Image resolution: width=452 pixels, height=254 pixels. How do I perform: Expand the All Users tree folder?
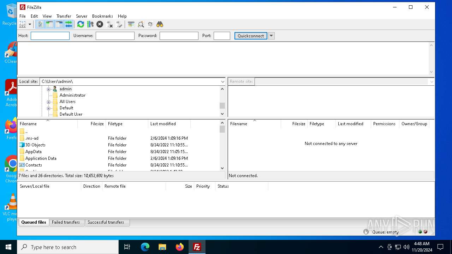click(x=49, y=102)
